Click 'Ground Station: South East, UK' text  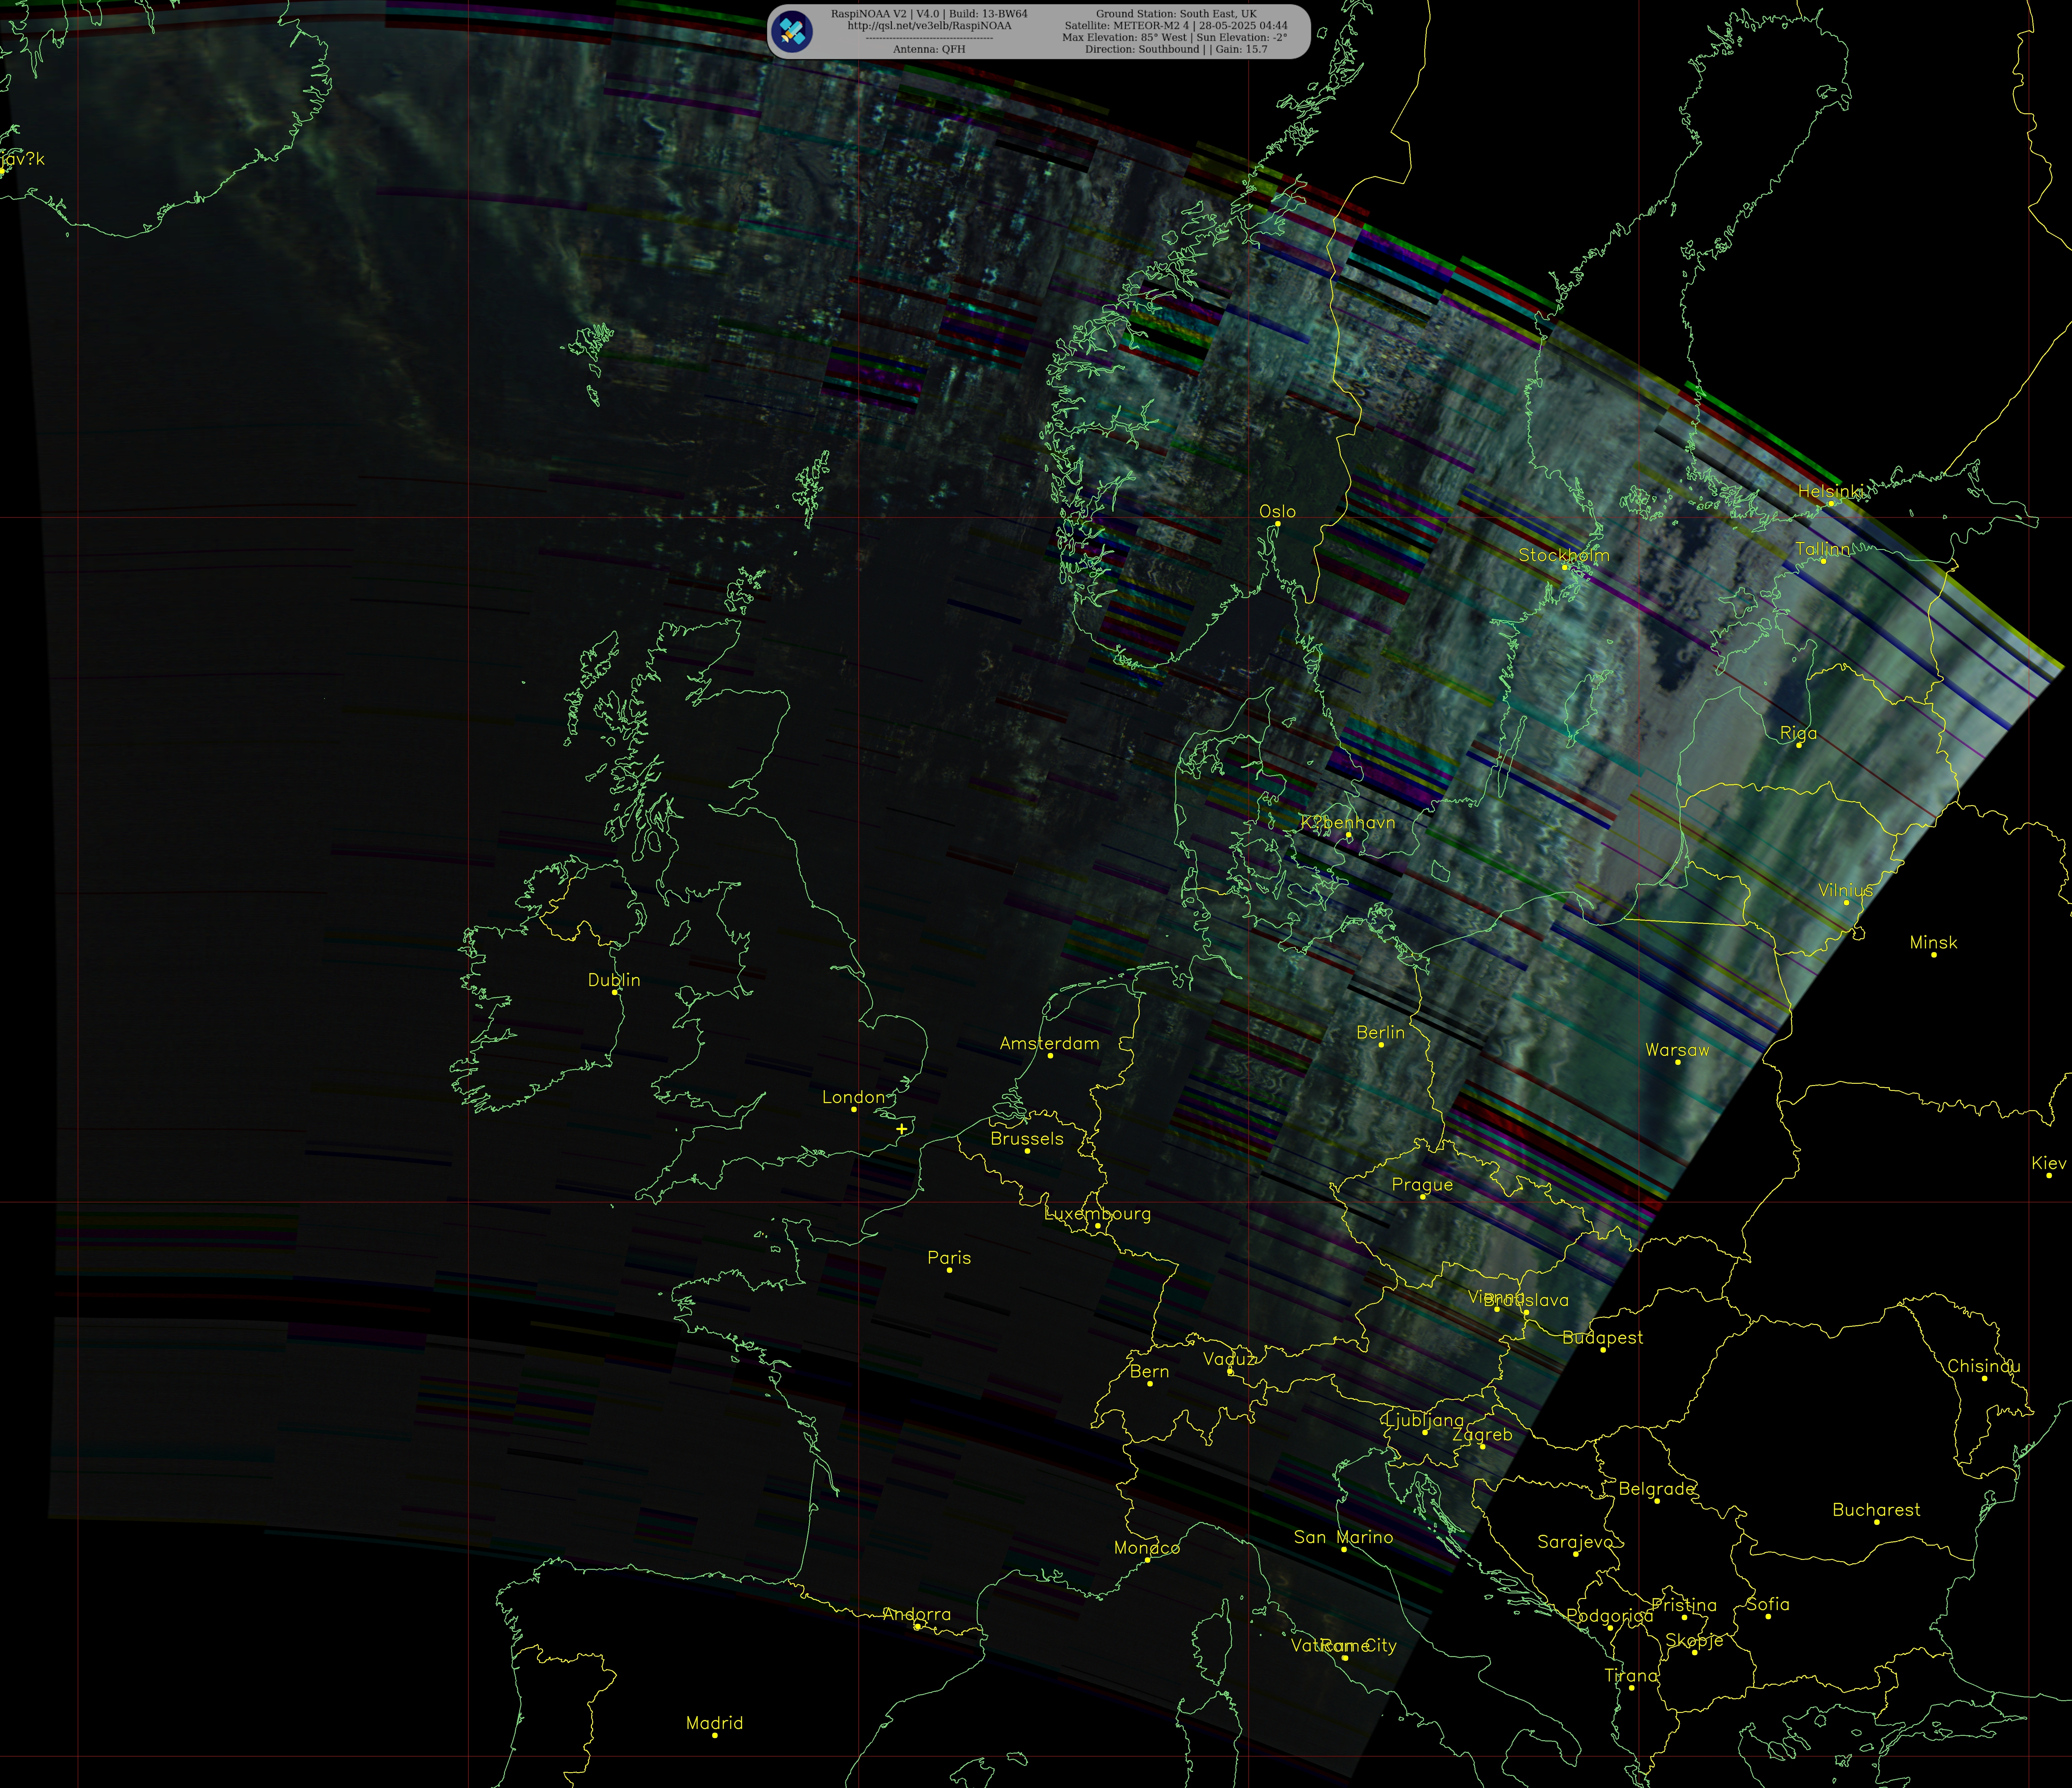click(x=1176, y=14)
